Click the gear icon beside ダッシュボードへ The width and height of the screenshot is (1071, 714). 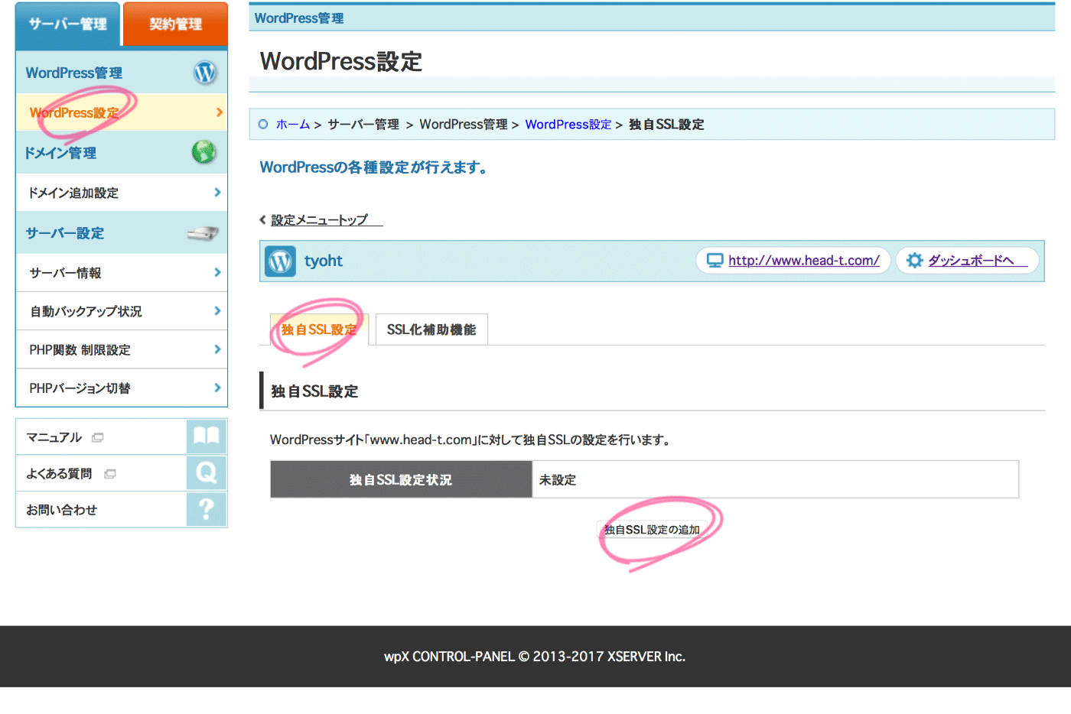914,261
